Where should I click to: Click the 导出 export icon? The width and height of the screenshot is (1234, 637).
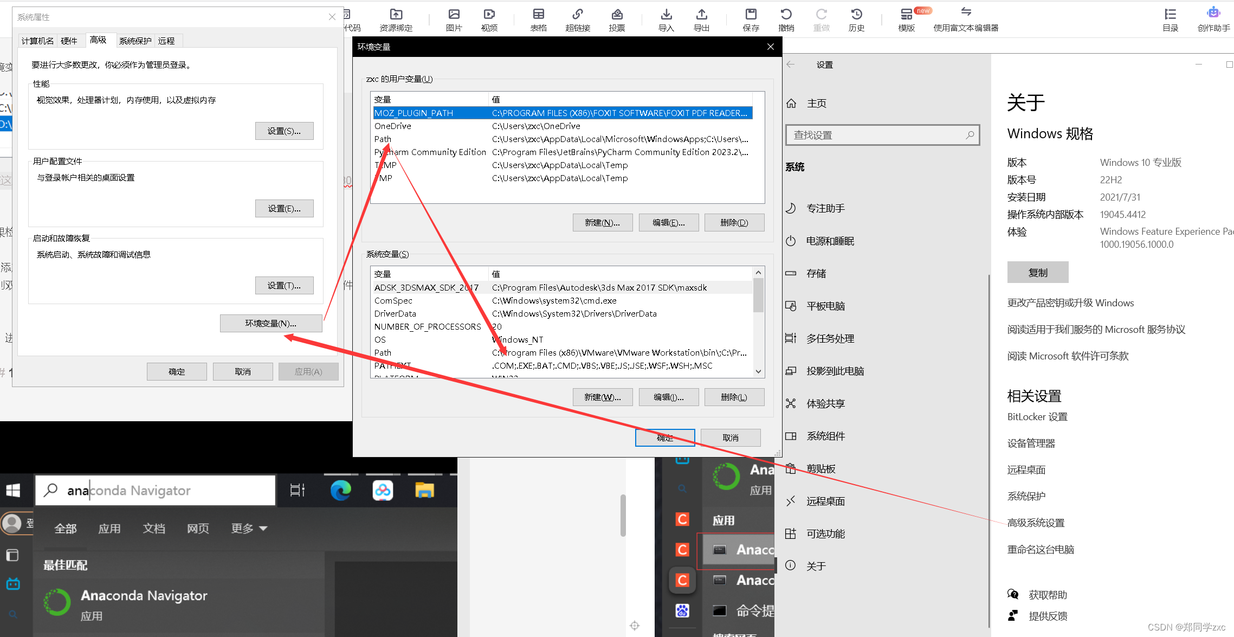[702, 20]
